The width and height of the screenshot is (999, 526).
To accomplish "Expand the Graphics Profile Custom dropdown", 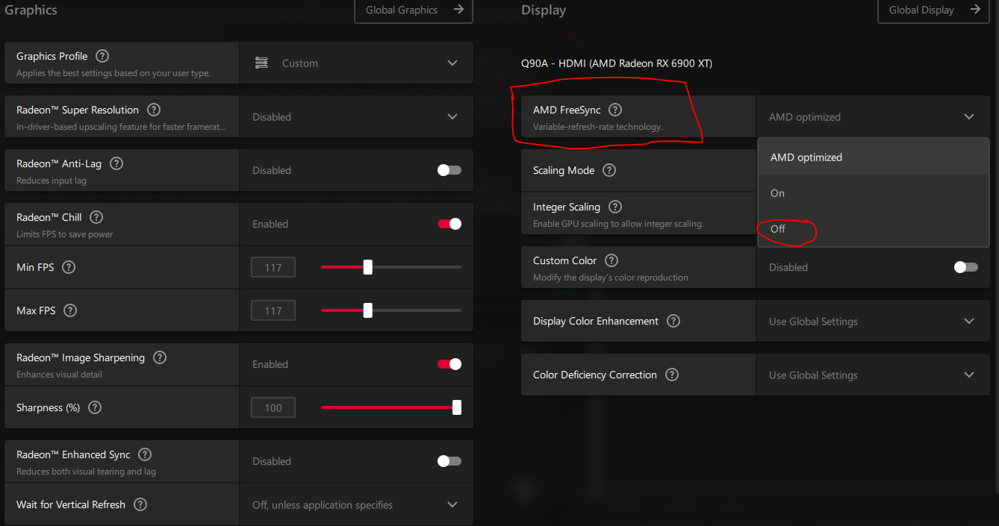I will point(356,63).
